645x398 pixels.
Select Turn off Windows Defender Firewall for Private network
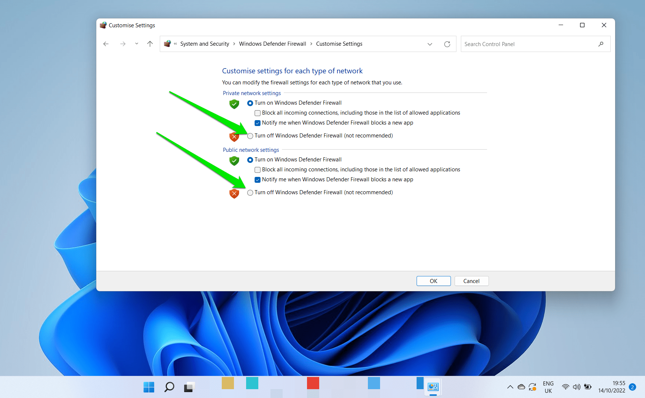pyautogui.click(x=250, y=136)
